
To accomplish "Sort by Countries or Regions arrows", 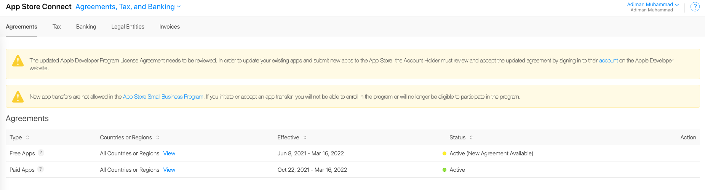I will pos(158,137).
